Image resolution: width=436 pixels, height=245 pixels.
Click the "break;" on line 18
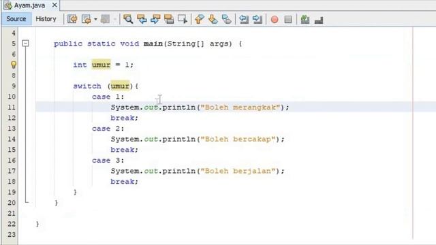(x=124, y=182)
